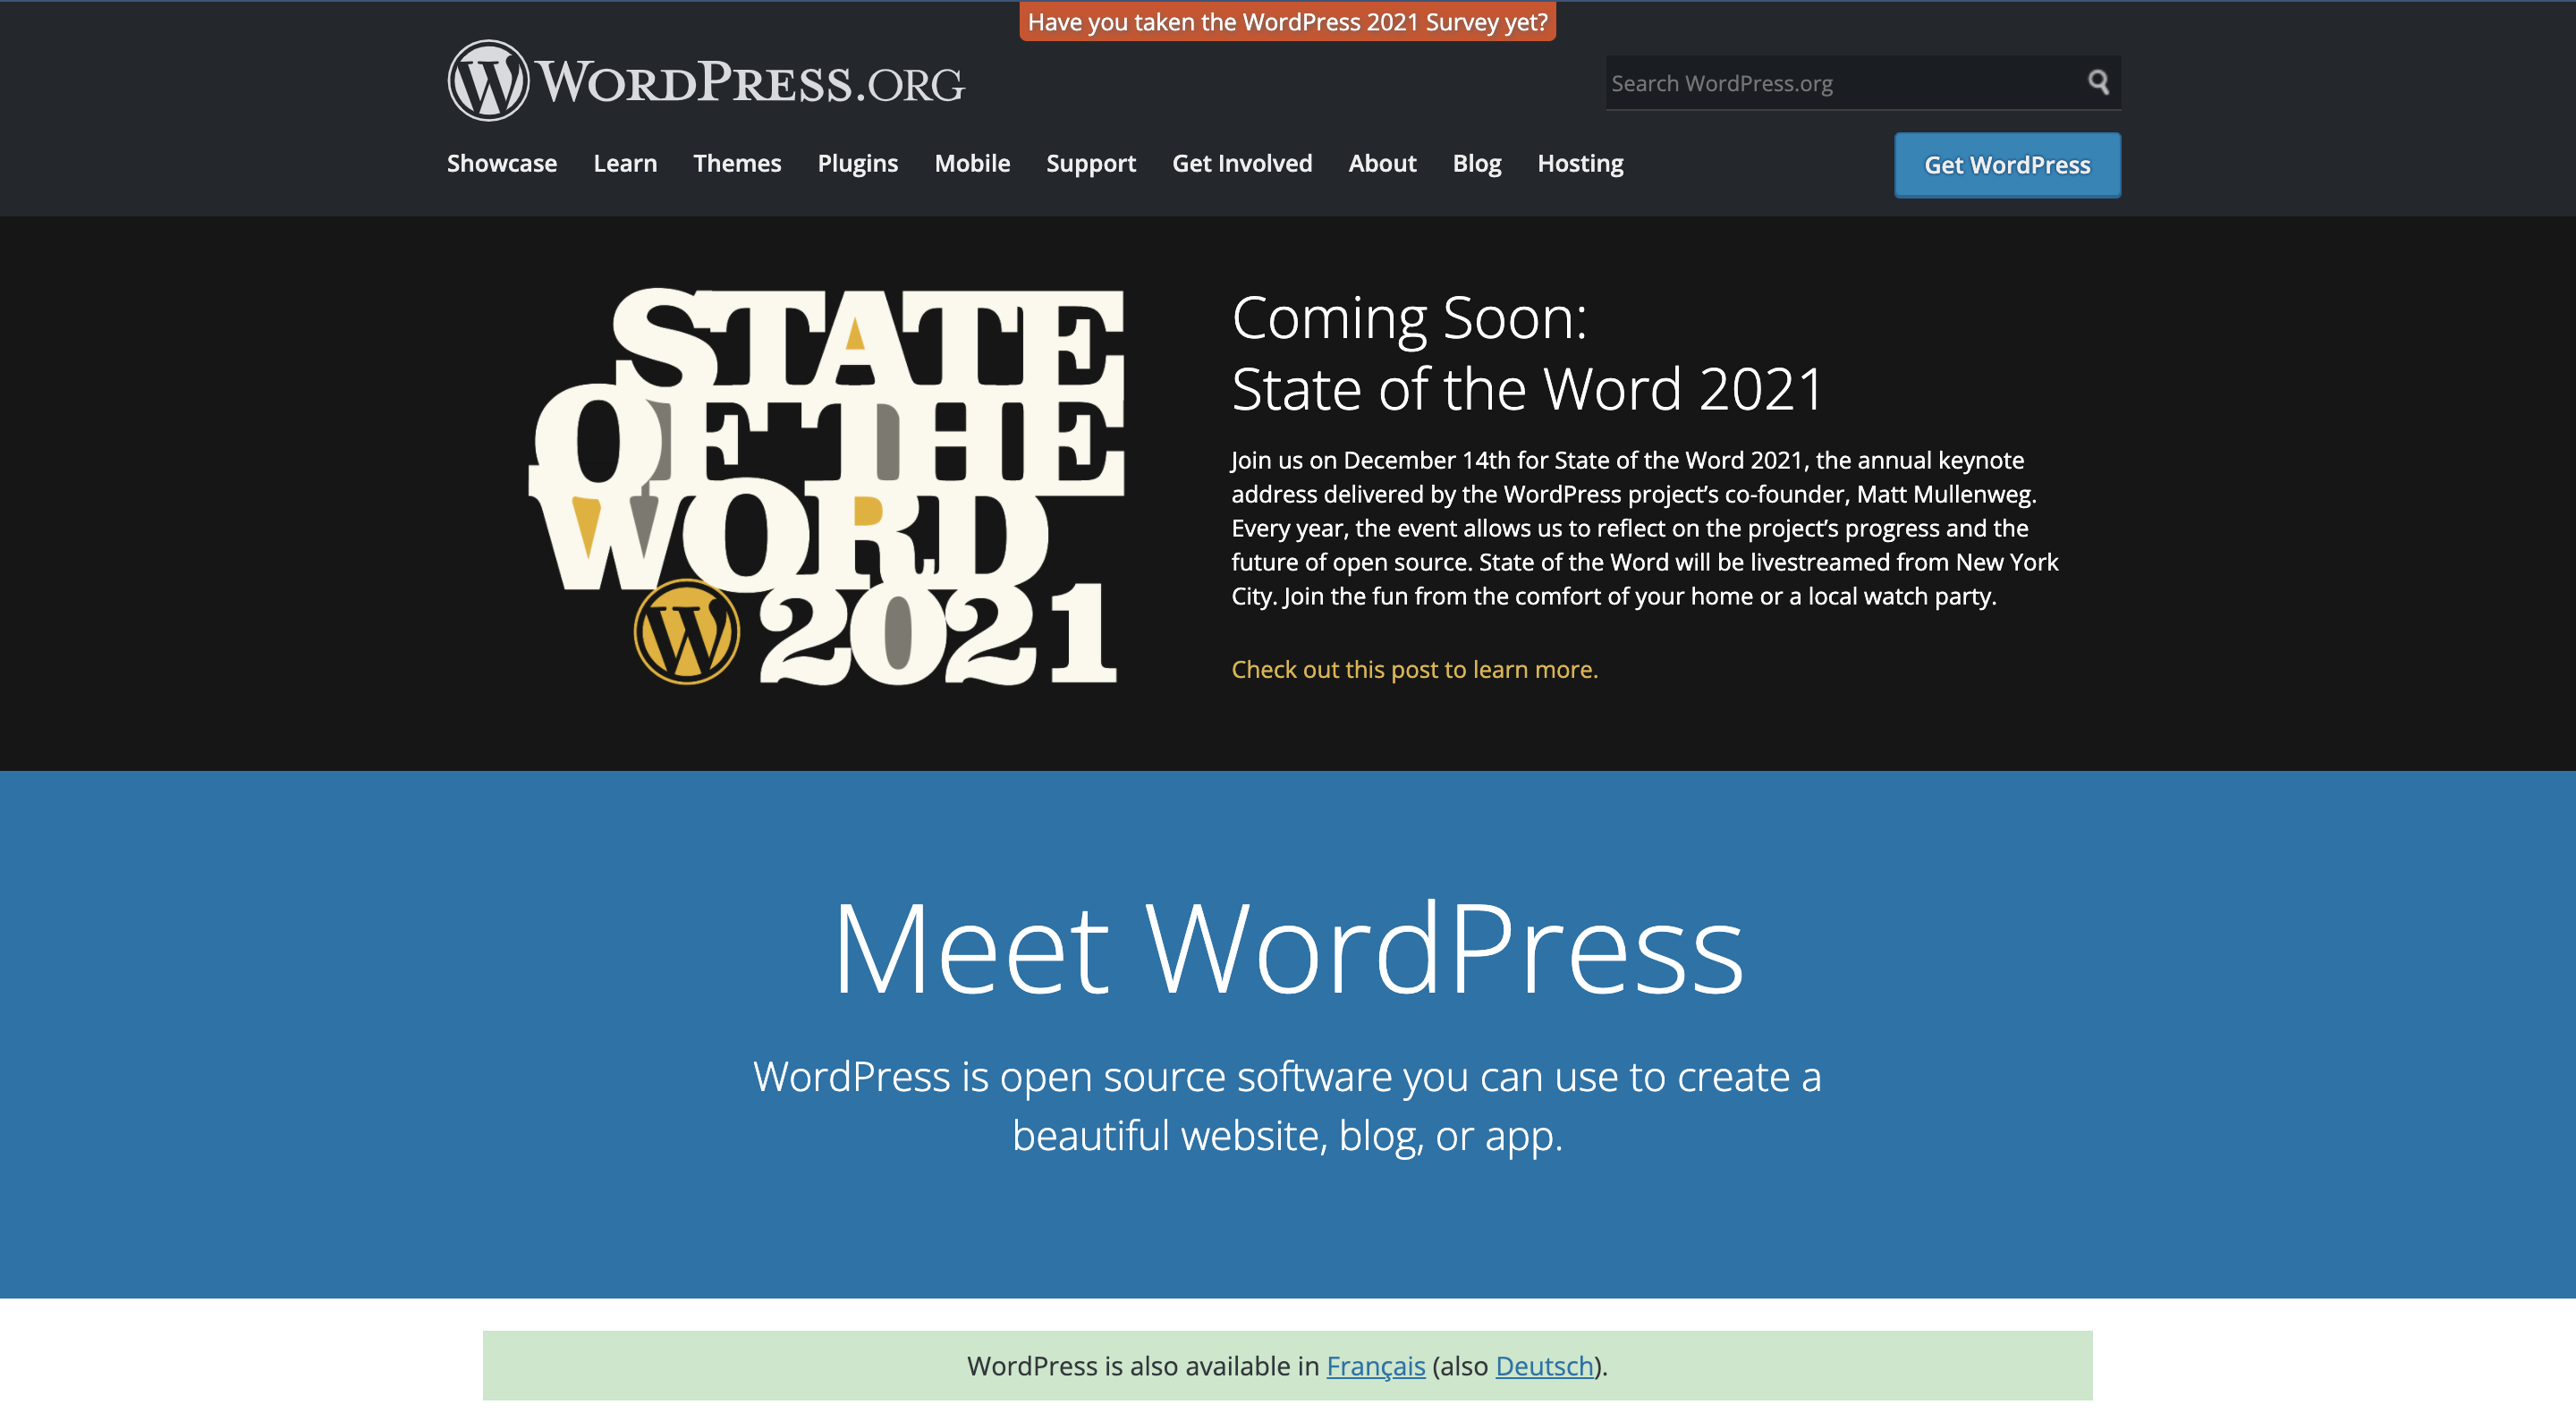Viewport: 2576px width, 1413px height.
Task: Navigate to Get Involved
Action: 1241,163
